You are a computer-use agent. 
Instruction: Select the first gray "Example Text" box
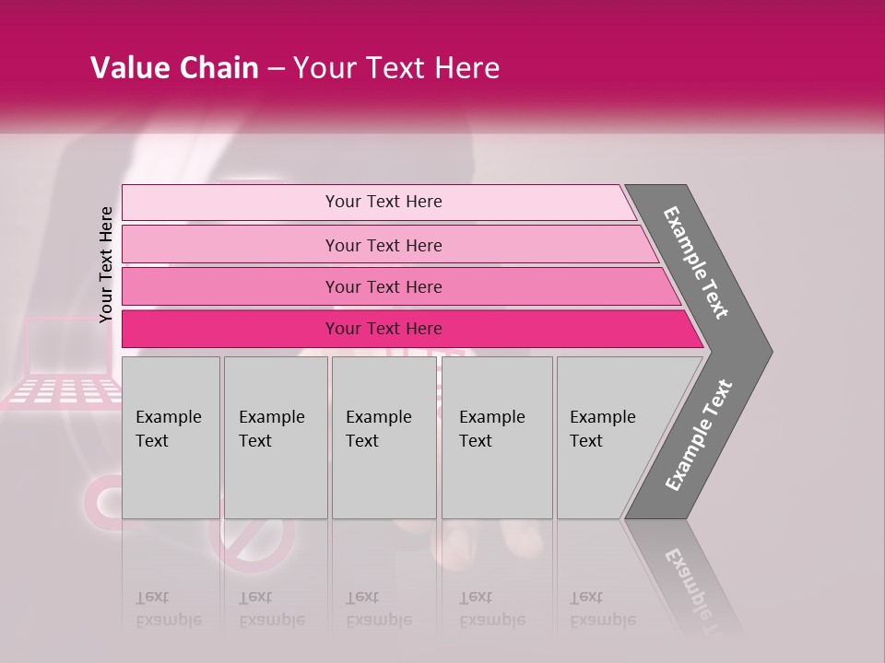pos(171,437)
